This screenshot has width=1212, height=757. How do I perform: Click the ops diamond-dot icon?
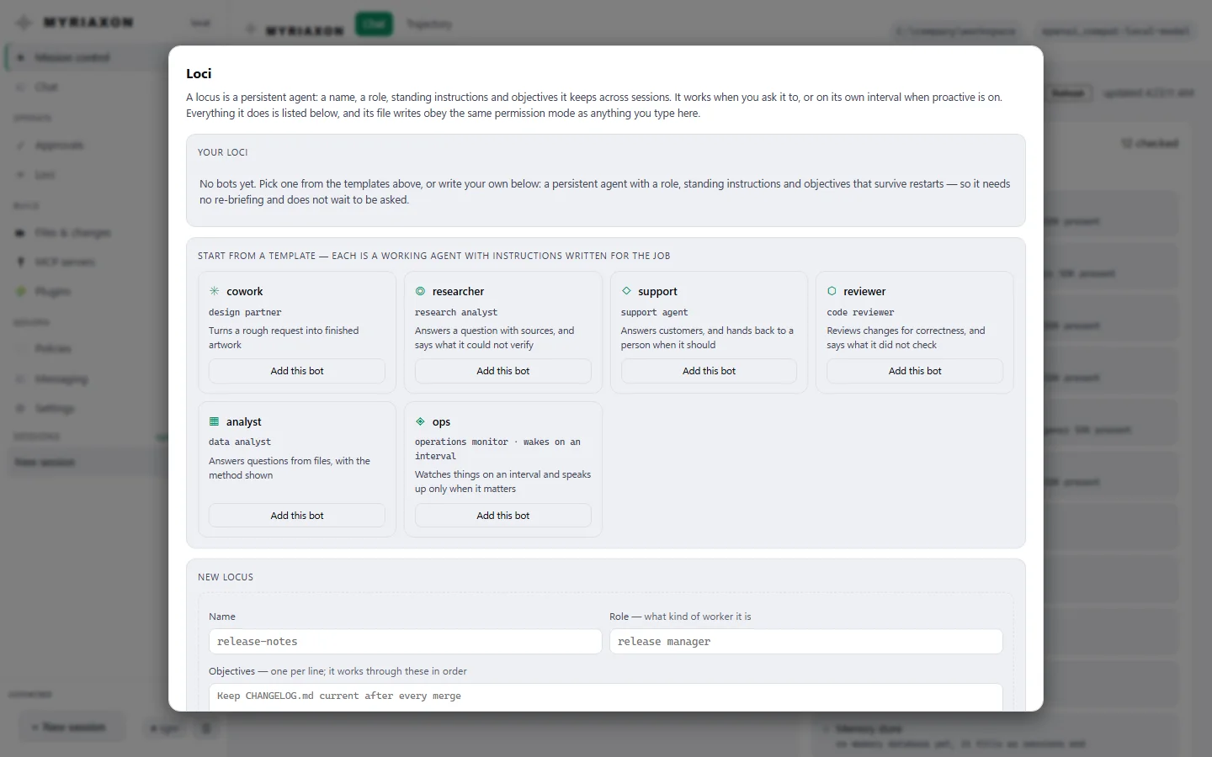click(420, 421)
